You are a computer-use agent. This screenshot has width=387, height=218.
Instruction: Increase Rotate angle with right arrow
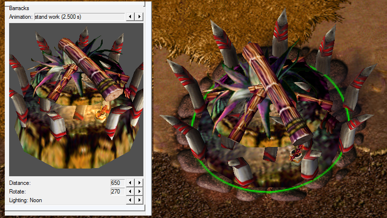pyautogui.click(x=139, y=192)
